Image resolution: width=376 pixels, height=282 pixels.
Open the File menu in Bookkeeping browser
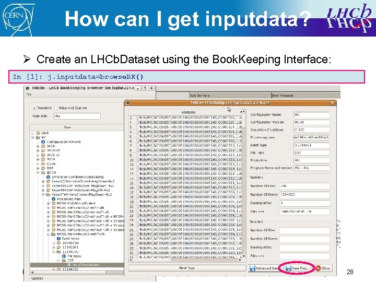click(x=29, y=95)
